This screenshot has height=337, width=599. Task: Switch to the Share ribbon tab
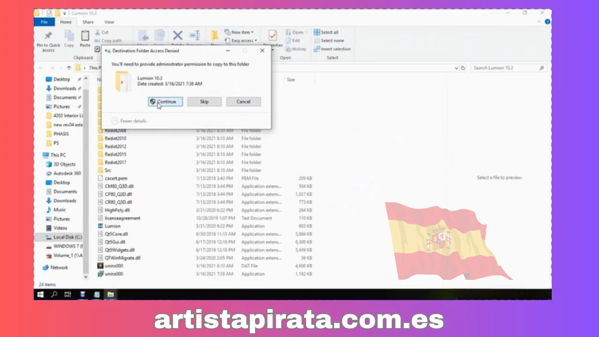click(x=88, y=22)
